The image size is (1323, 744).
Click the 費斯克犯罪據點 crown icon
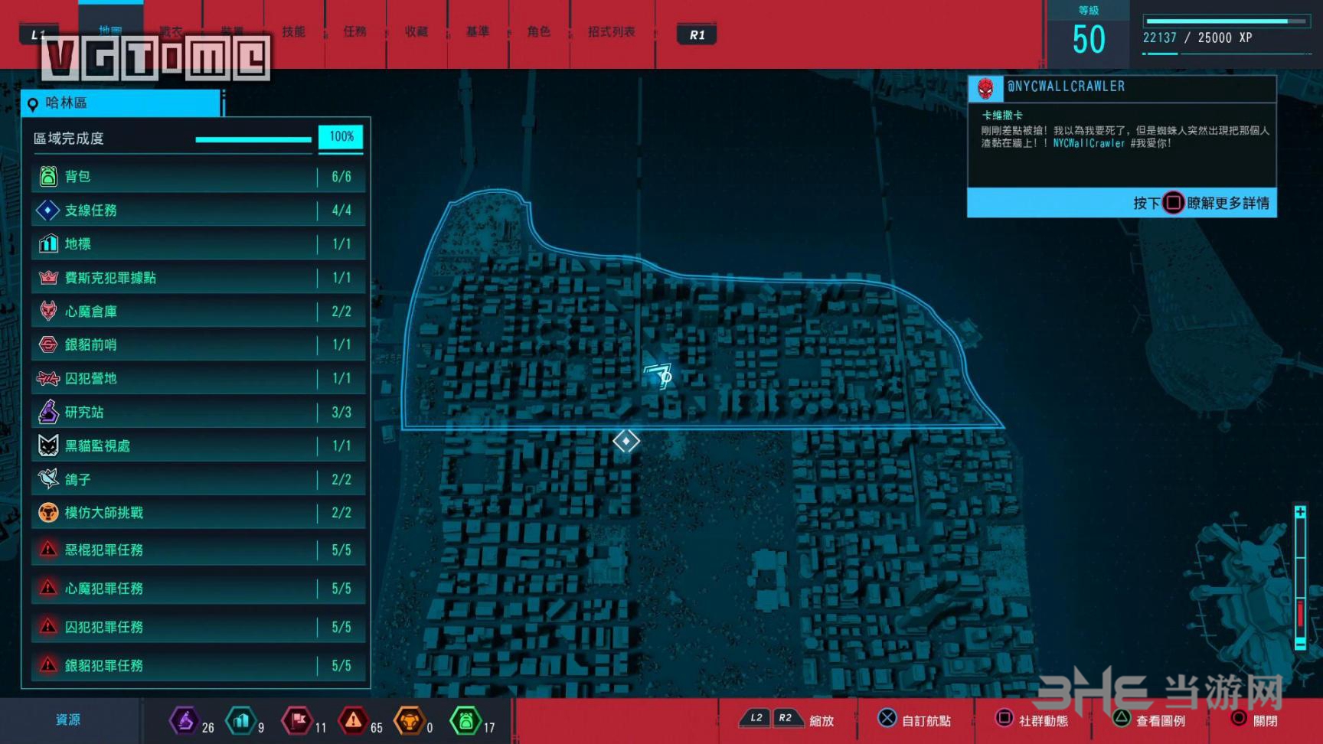(48, 277)
